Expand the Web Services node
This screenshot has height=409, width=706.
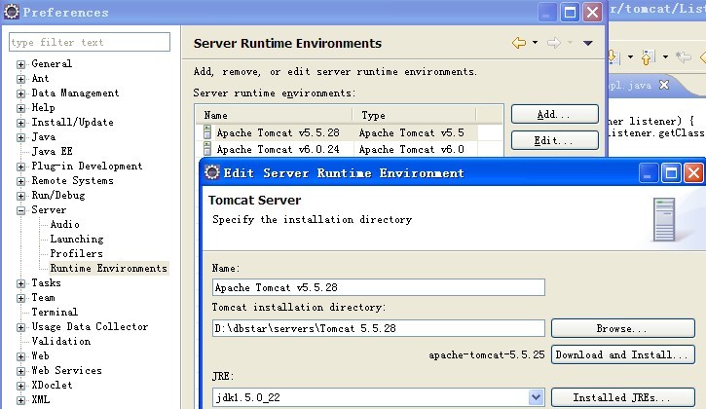click(x=20, y=371)
